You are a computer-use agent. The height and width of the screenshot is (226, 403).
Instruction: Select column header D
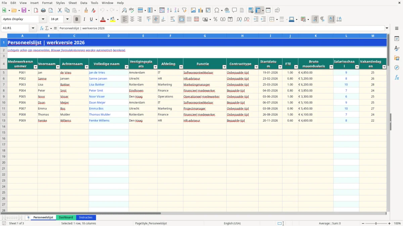pos(109,35)
